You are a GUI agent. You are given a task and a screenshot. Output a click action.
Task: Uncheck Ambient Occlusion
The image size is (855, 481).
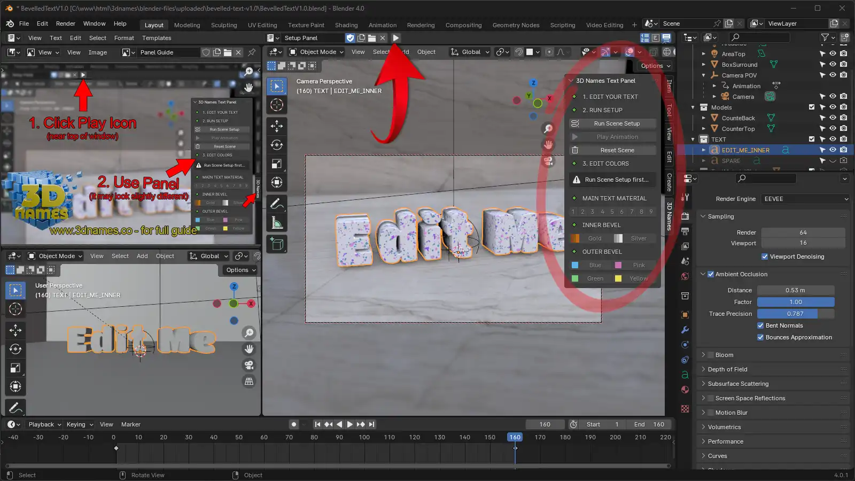pyautogui.click(x=711, y=274)
